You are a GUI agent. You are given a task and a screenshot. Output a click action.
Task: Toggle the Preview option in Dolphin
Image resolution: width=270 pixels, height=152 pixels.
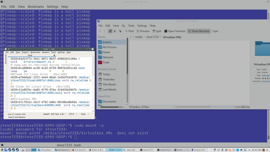[x=142, y=31]
